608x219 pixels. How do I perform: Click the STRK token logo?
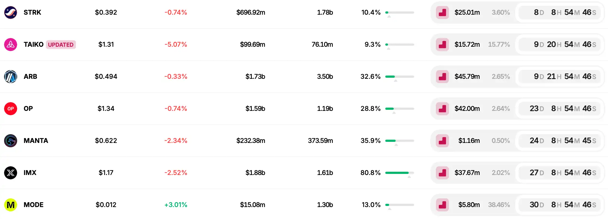point(11,12)
